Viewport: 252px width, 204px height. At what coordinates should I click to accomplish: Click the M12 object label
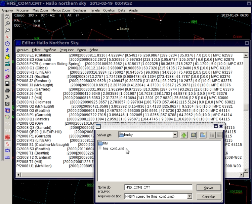pos(37,38)
